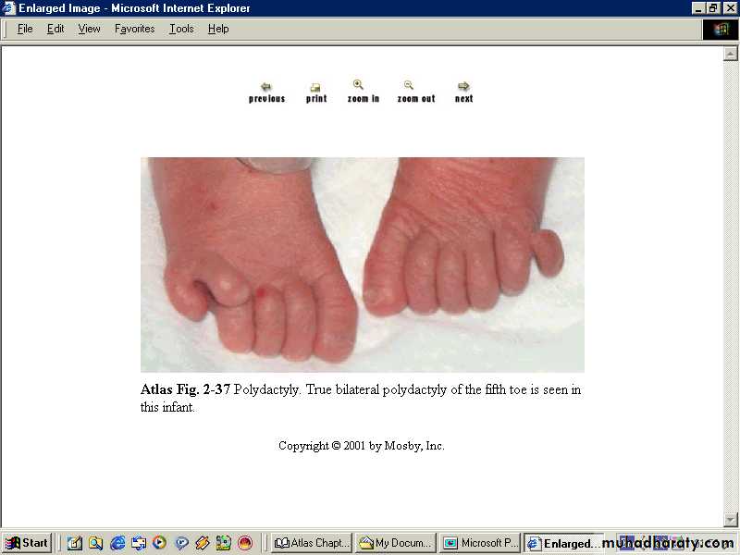The width and height of the screenshot is (740, 555).
Task: Switch to Atlas Chapt... taskbar window
Action: 312,543
